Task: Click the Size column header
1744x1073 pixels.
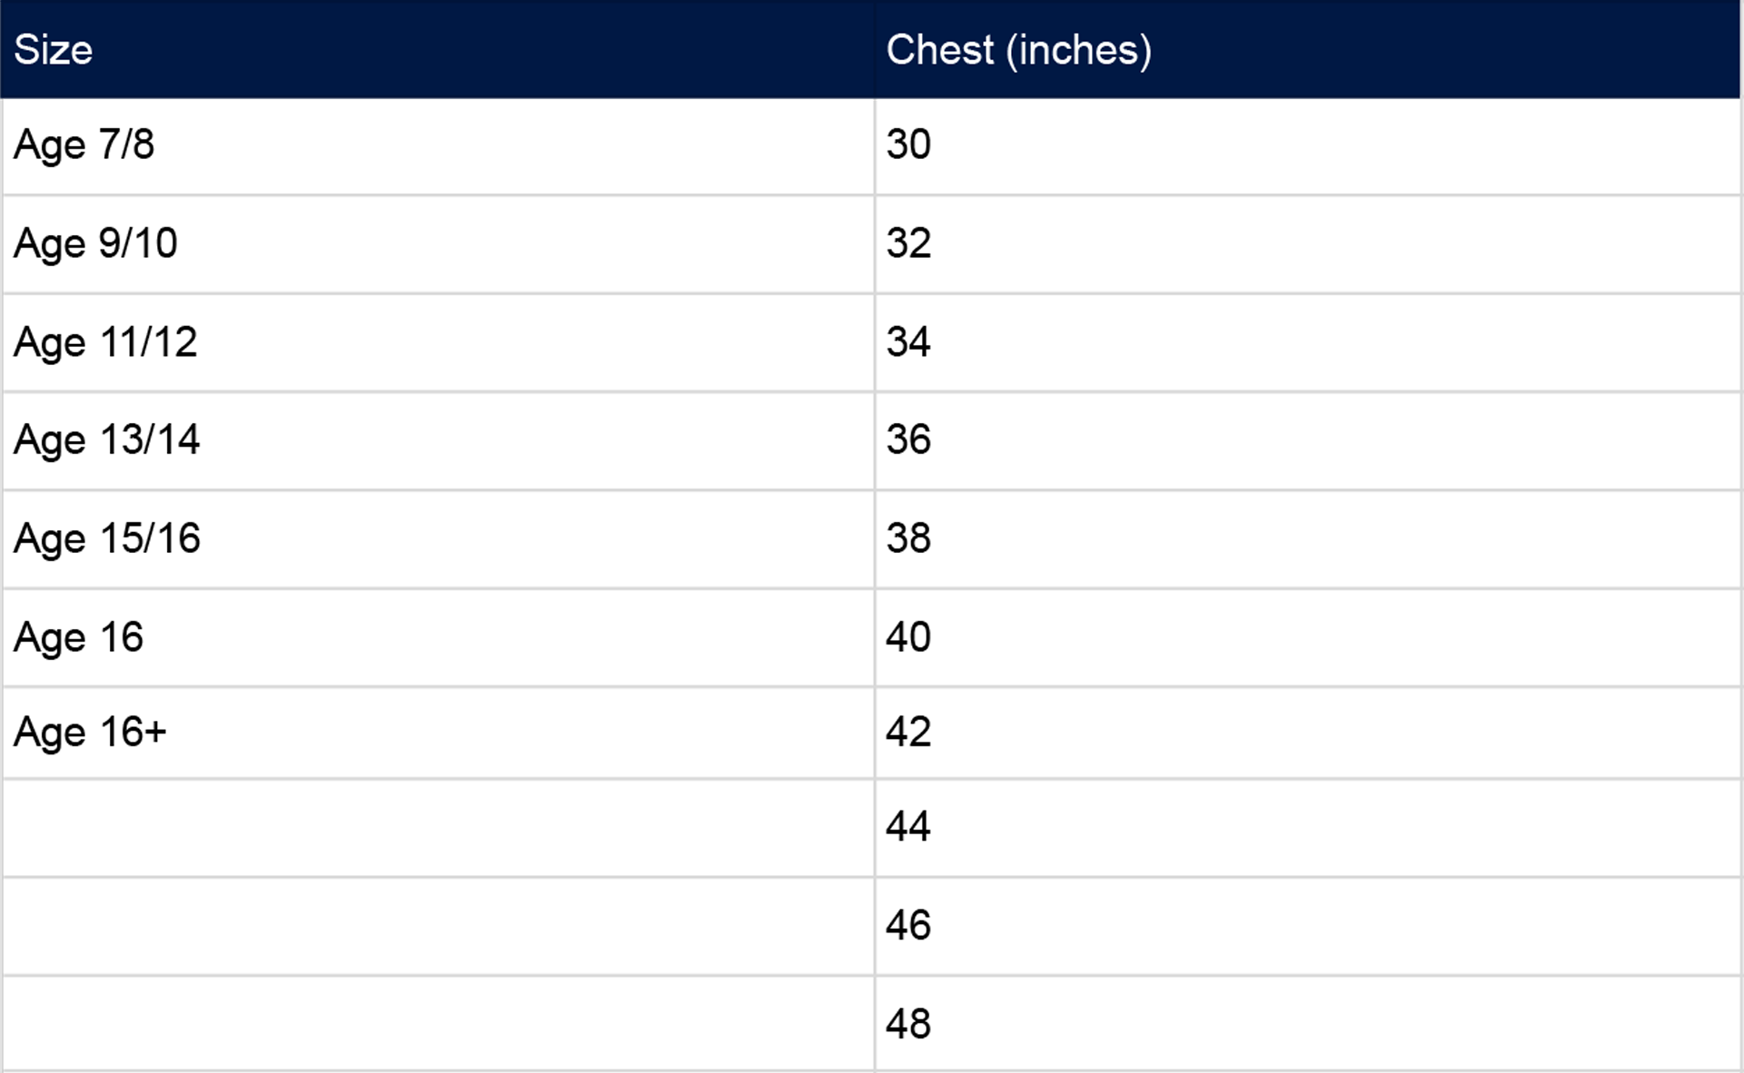Action: pos(438,49)
